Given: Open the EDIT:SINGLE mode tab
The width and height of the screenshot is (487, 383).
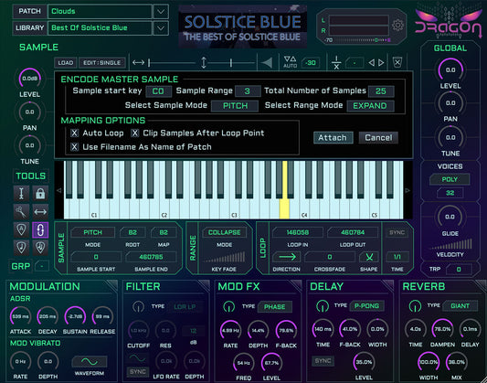Looking at the screenshot, I should click(101, 63).
